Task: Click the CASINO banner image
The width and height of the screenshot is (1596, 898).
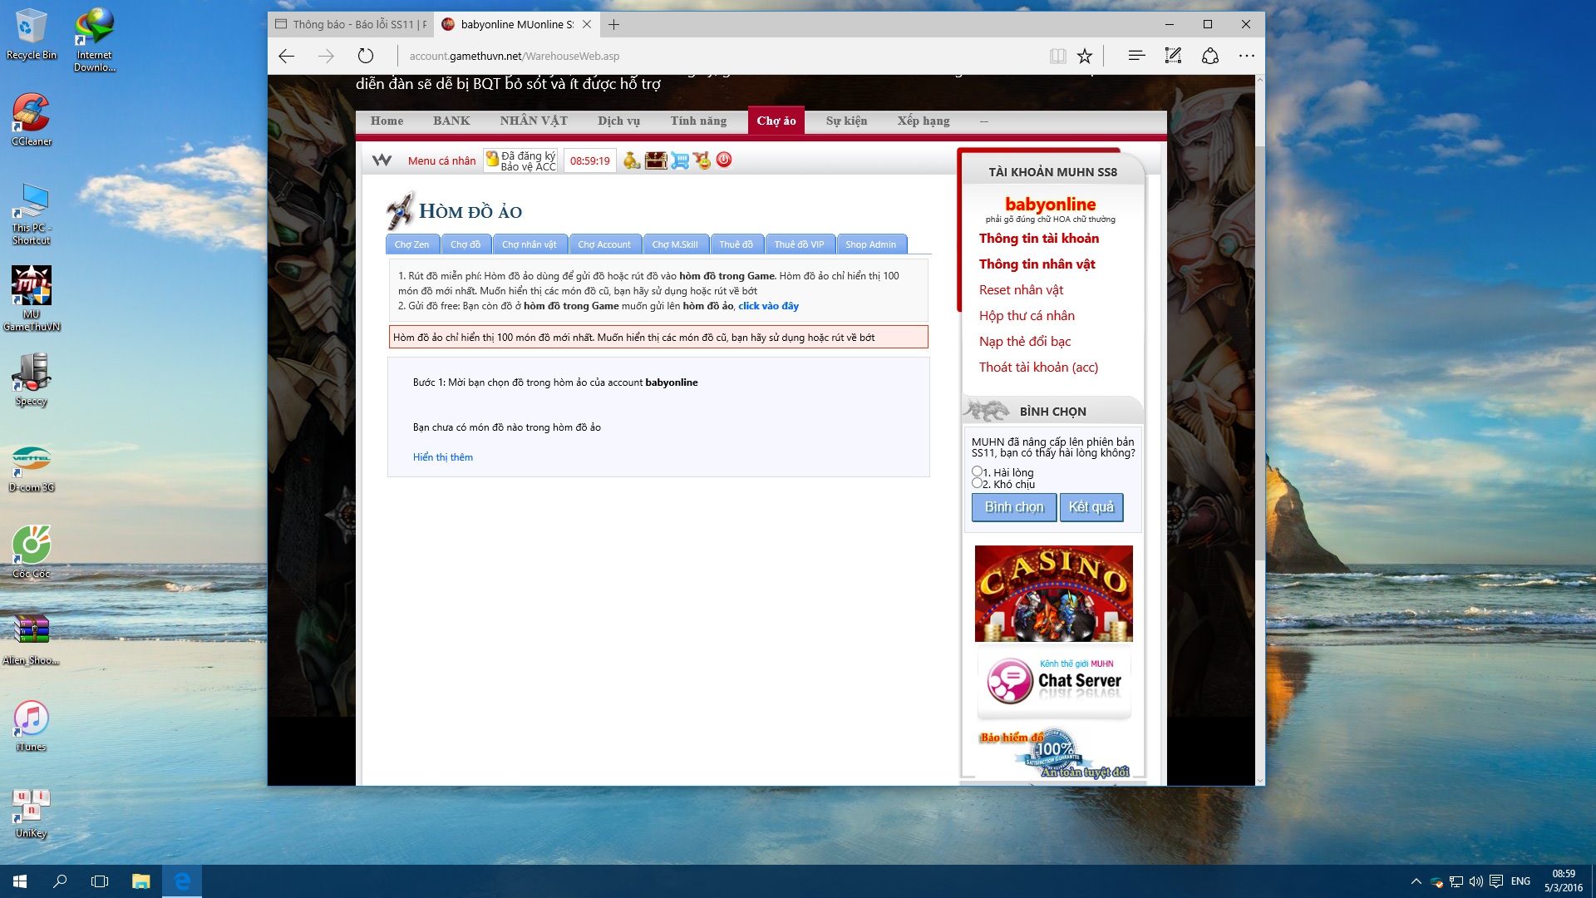Action: pyautogui.click(x=1053, y=593)
